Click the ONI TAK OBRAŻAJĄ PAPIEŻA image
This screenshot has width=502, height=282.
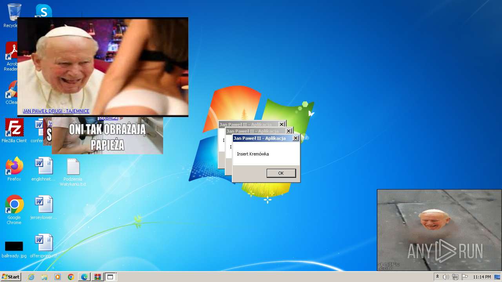point(107,136)
